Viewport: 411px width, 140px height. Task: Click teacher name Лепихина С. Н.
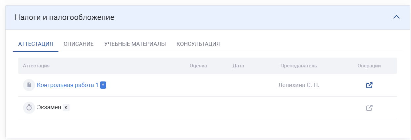coord(298,85)
